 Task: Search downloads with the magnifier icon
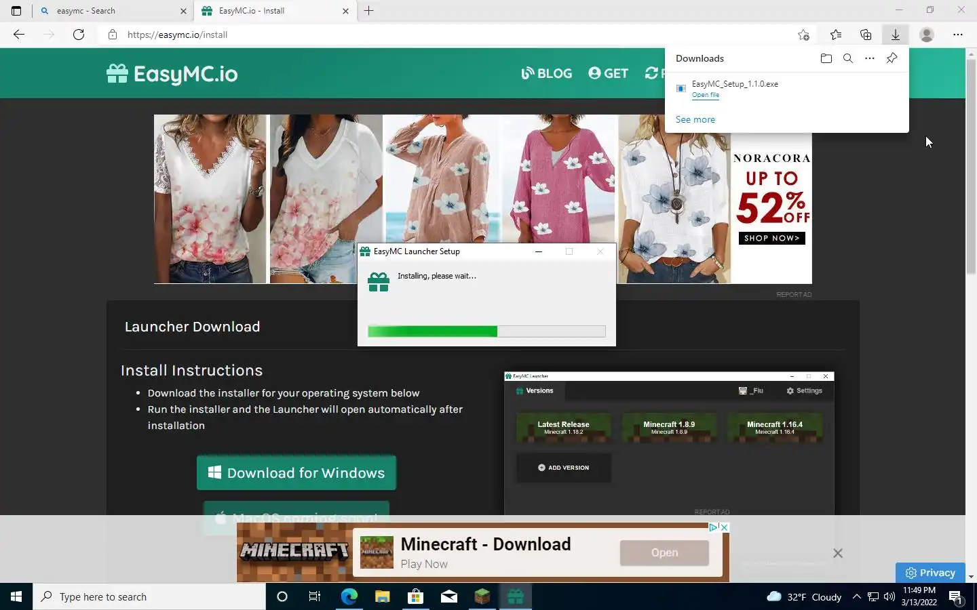pyautogui.click(x=848, y=58)
